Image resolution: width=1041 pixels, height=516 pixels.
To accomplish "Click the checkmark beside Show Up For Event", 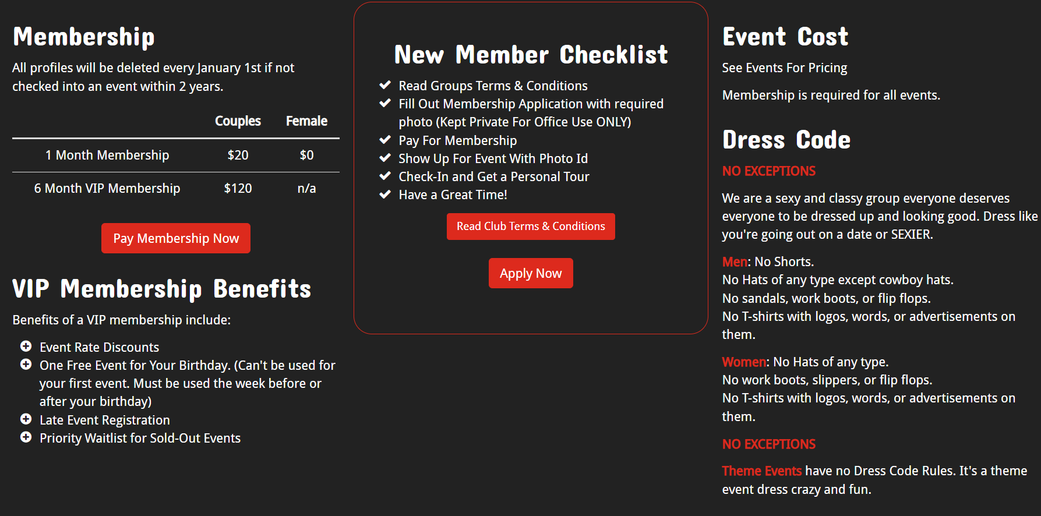I will pos(384,158).
